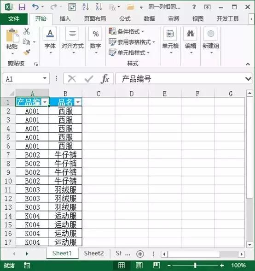Image resolution: width=255 pixels, height=271 pixels.
Task: Switch to the 页面布局 tab
Action: click(95, 18)
